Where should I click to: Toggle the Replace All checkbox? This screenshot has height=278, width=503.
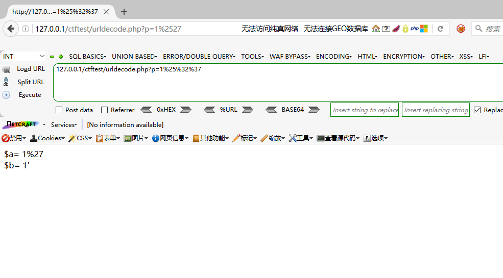pyautogui.click(x=477, y=110)
